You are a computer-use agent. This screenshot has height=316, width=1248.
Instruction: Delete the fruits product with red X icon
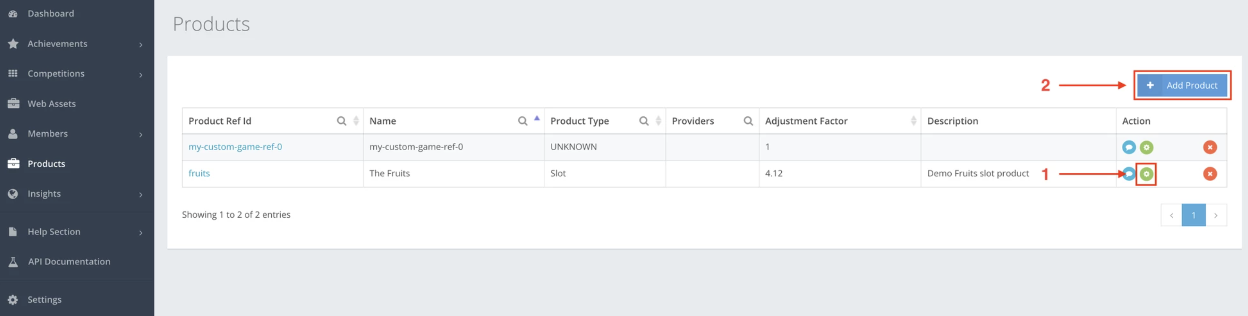1209,174
